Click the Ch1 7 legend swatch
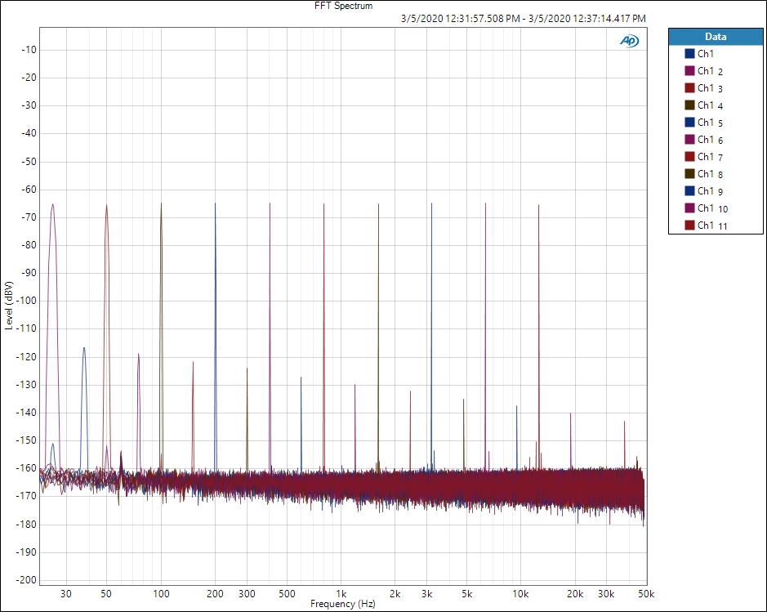767x612 pixels. [689, 157]
